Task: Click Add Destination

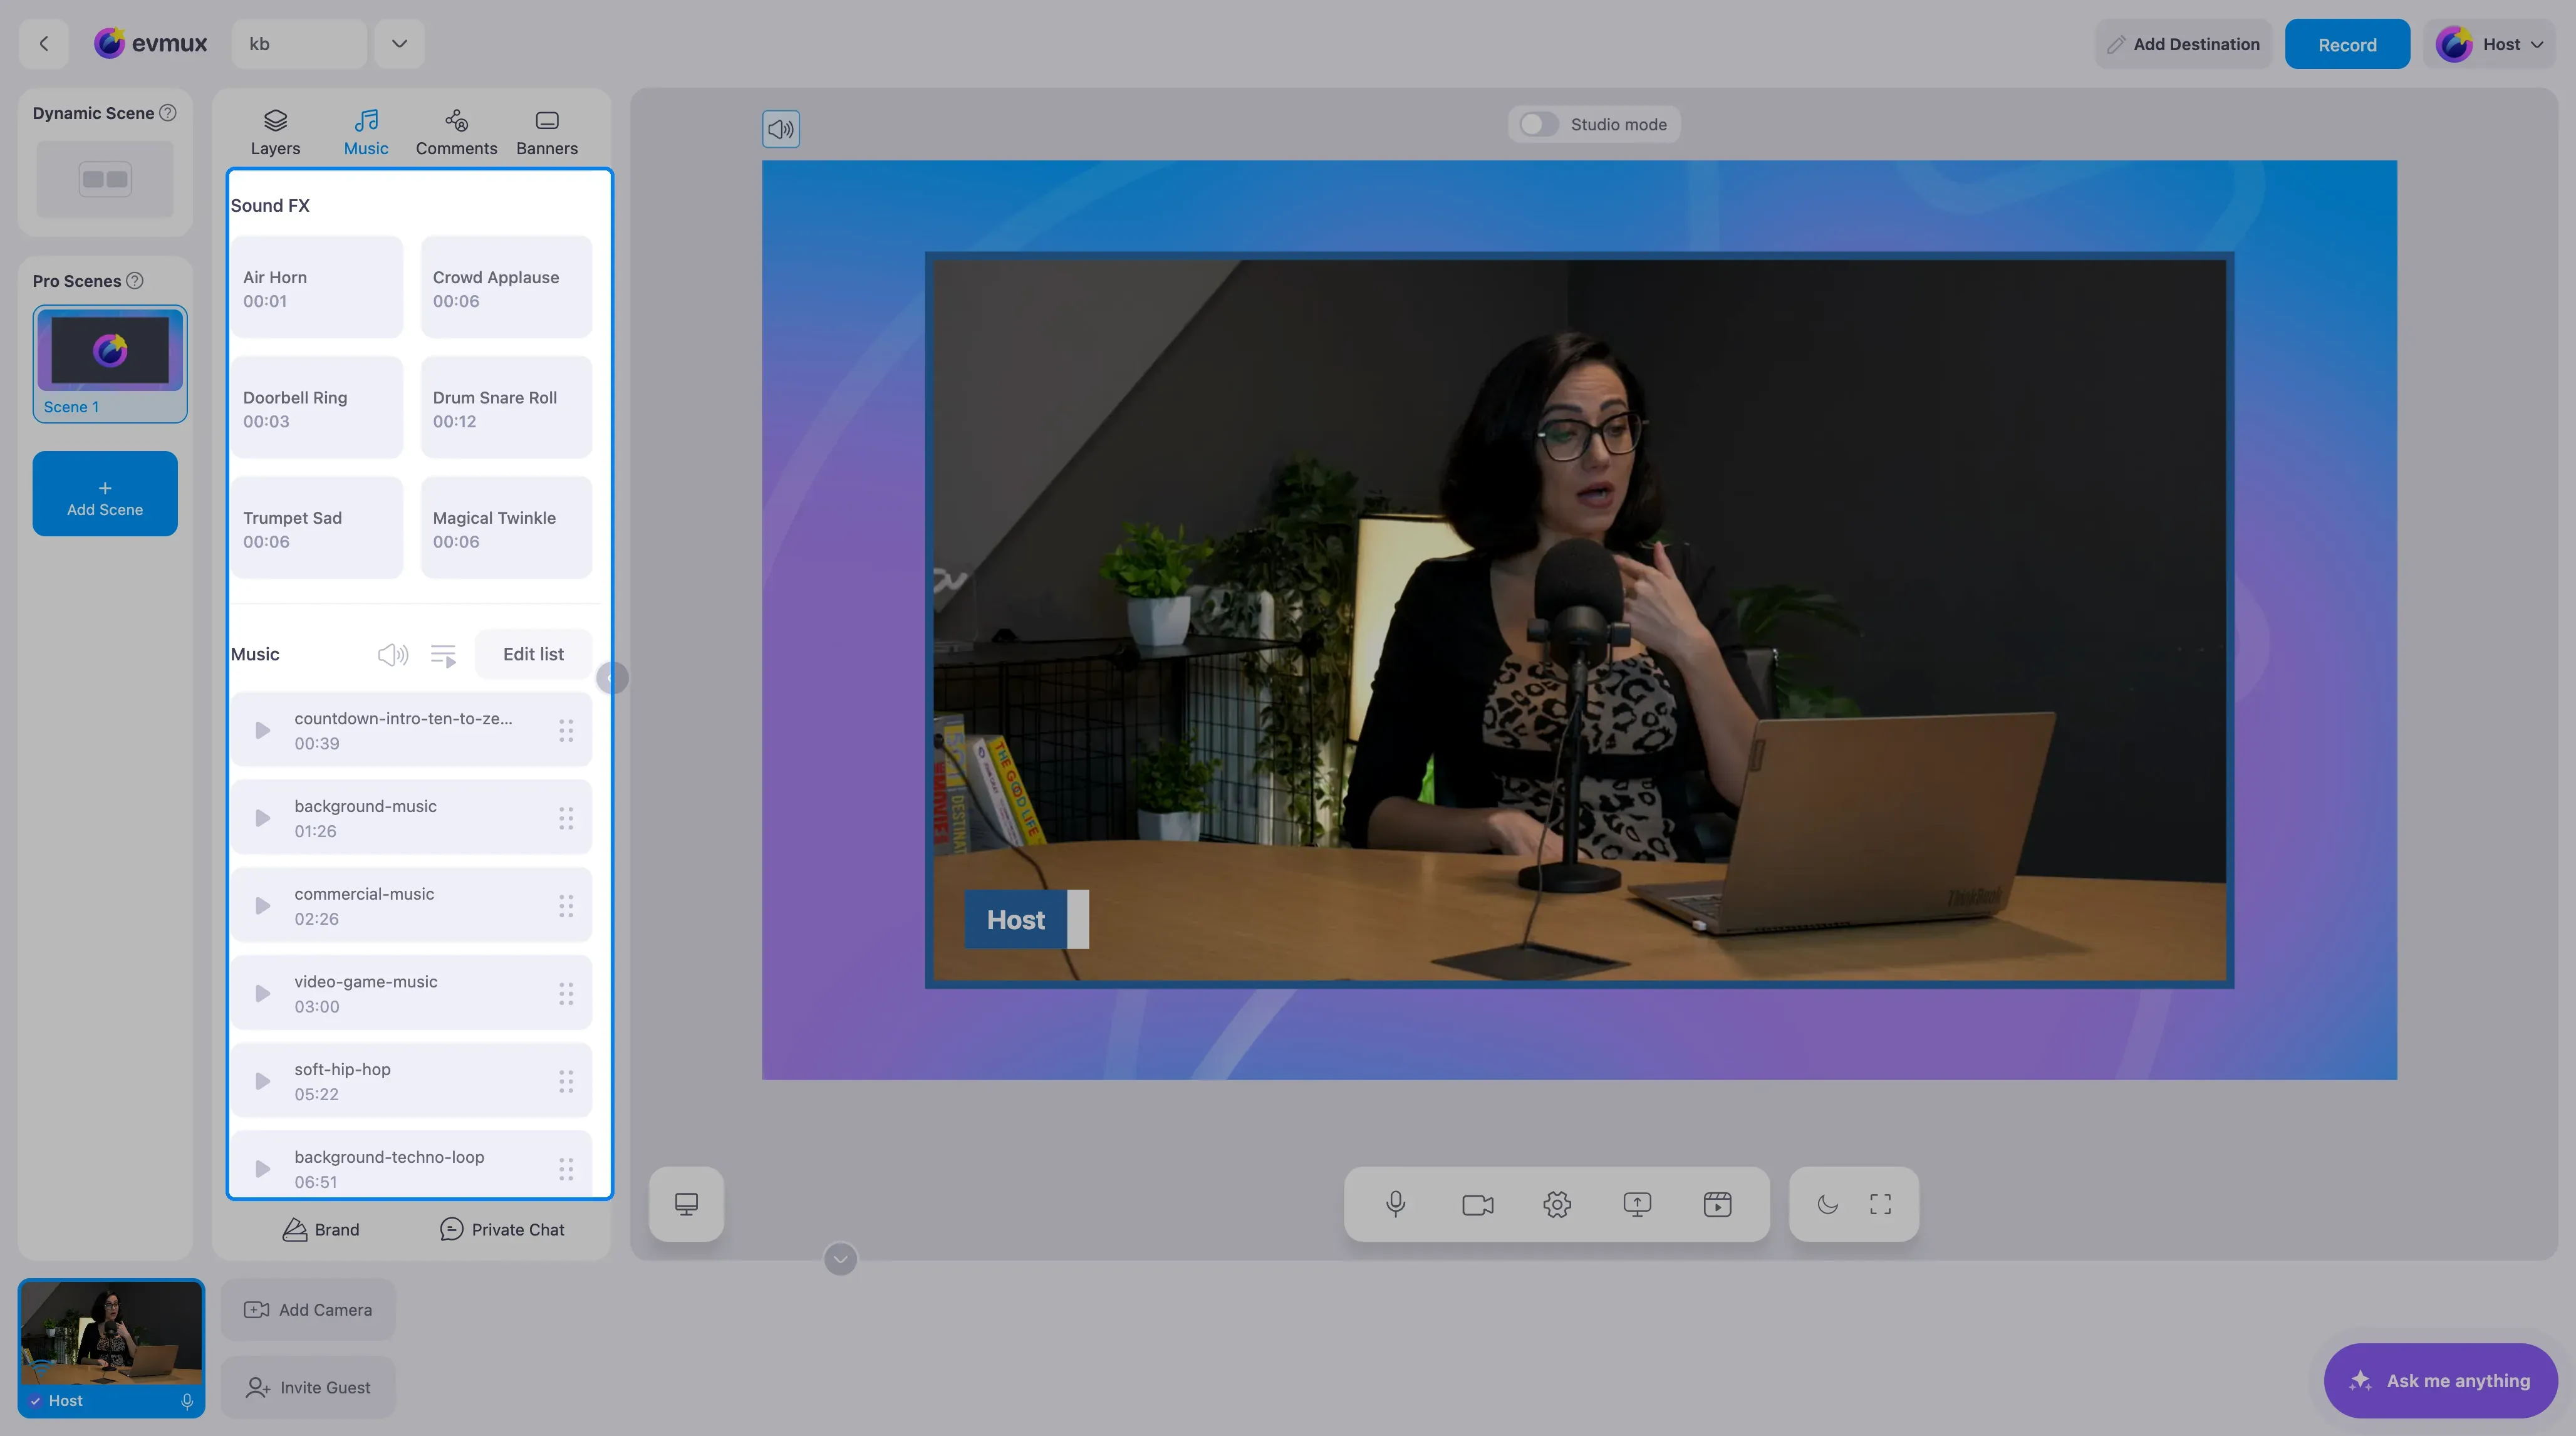Action: 2183,44
